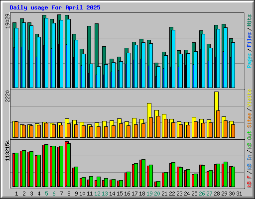255x199 pixels.
Task: Click the red kB bar for day 5
Action: [43, 166]
